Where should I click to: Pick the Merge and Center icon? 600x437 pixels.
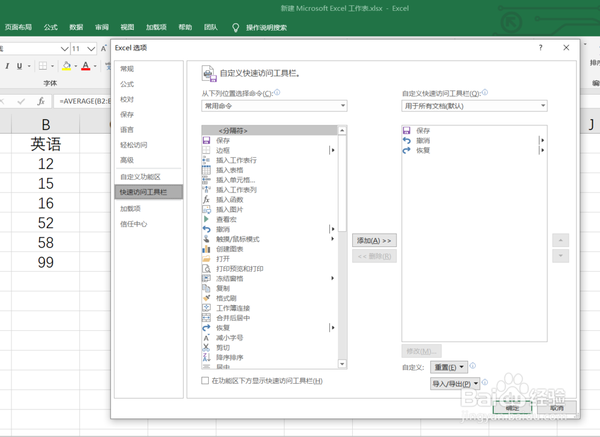pos(206,318)
